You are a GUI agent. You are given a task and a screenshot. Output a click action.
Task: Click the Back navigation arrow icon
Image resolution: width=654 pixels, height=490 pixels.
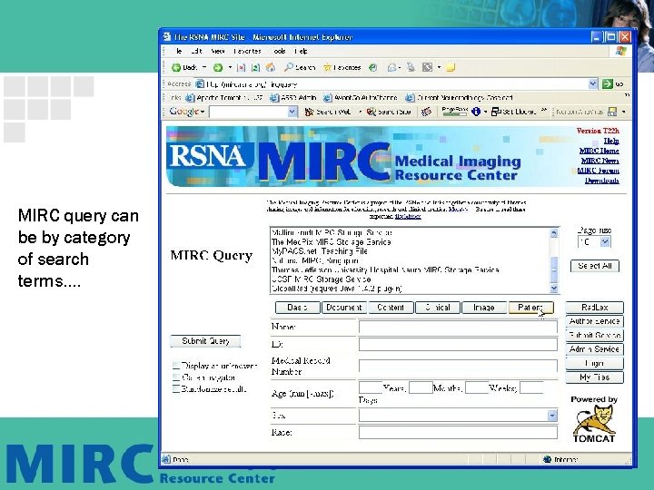pos(176,67)
